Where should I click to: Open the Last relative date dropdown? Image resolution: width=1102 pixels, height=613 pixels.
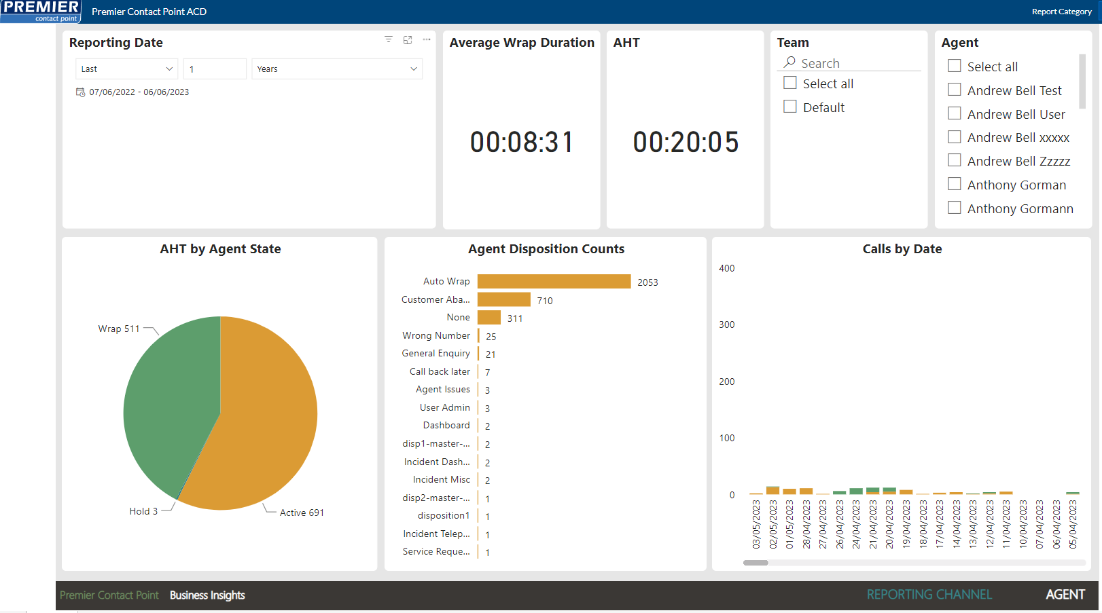pyautogui.click(x=126, y=69)
